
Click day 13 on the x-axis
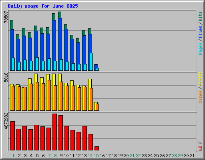pyautogui.click(x=84, y=156)
